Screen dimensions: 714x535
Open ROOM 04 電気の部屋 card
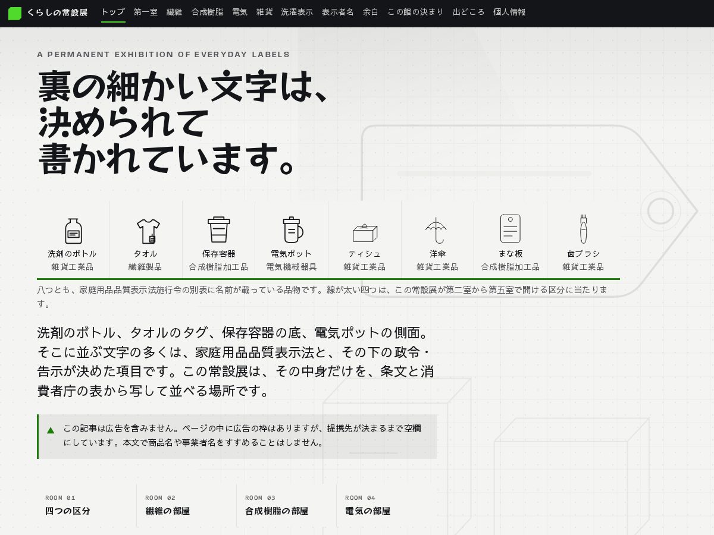(x=387, y=505)
